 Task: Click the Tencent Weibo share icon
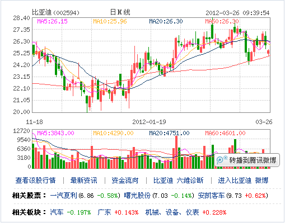point(221,160)
